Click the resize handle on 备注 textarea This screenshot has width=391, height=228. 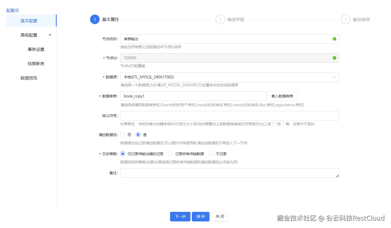coord(338,176)
